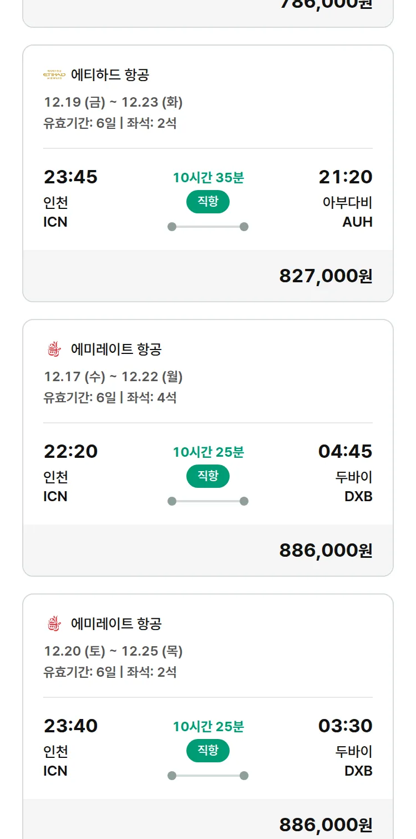Click the Emirates logo on the 12.17 flight
This screenshot has height=839, width=416.
click(54, 349)
